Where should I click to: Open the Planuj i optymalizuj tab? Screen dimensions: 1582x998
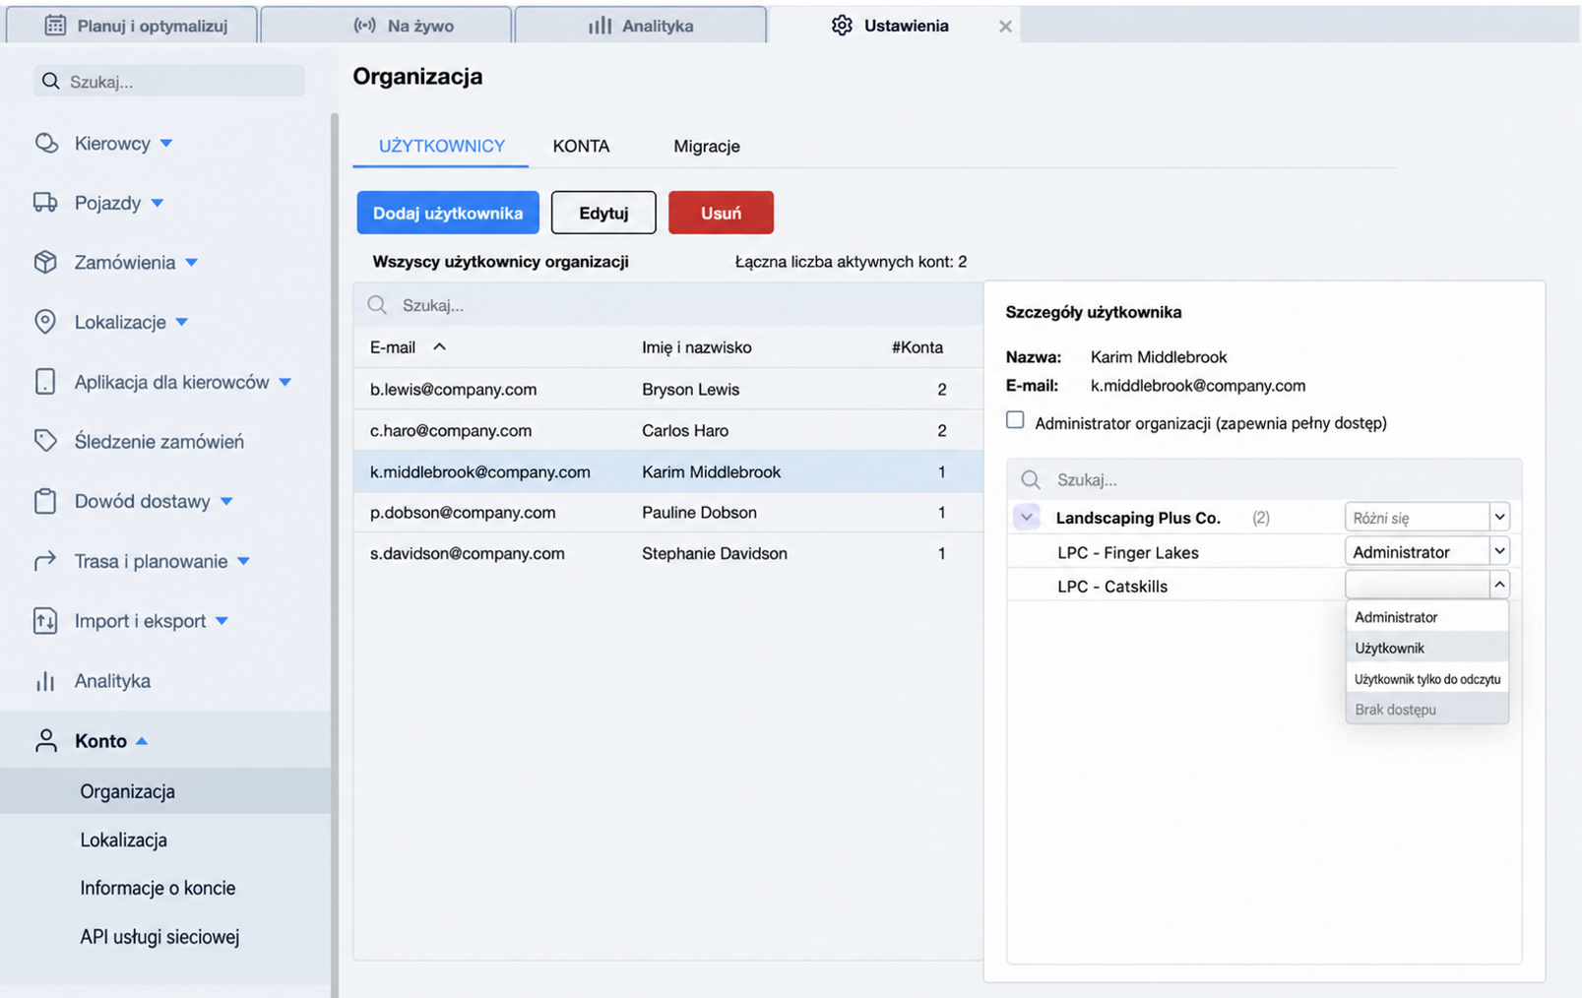pos(132,26)
